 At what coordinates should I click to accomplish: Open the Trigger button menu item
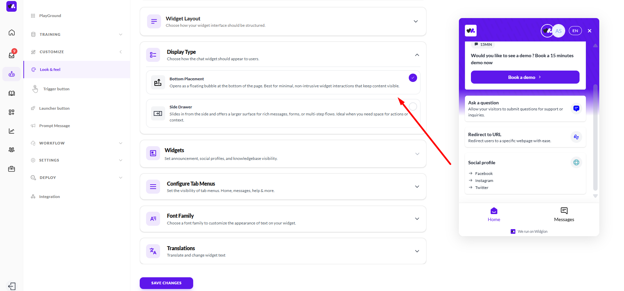pyautogui.click(x=56, y=89)
